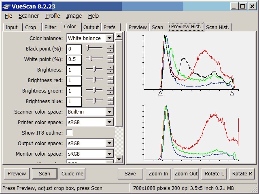Viewport: 259px width, 194px height.
Task: Click the White point percentage input field
Action: 74,59
